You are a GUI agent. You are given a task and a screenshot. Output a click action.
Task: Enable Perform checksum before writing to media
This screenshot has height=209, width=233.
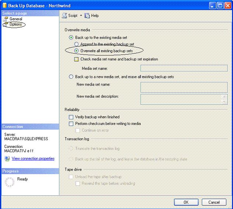71,123
